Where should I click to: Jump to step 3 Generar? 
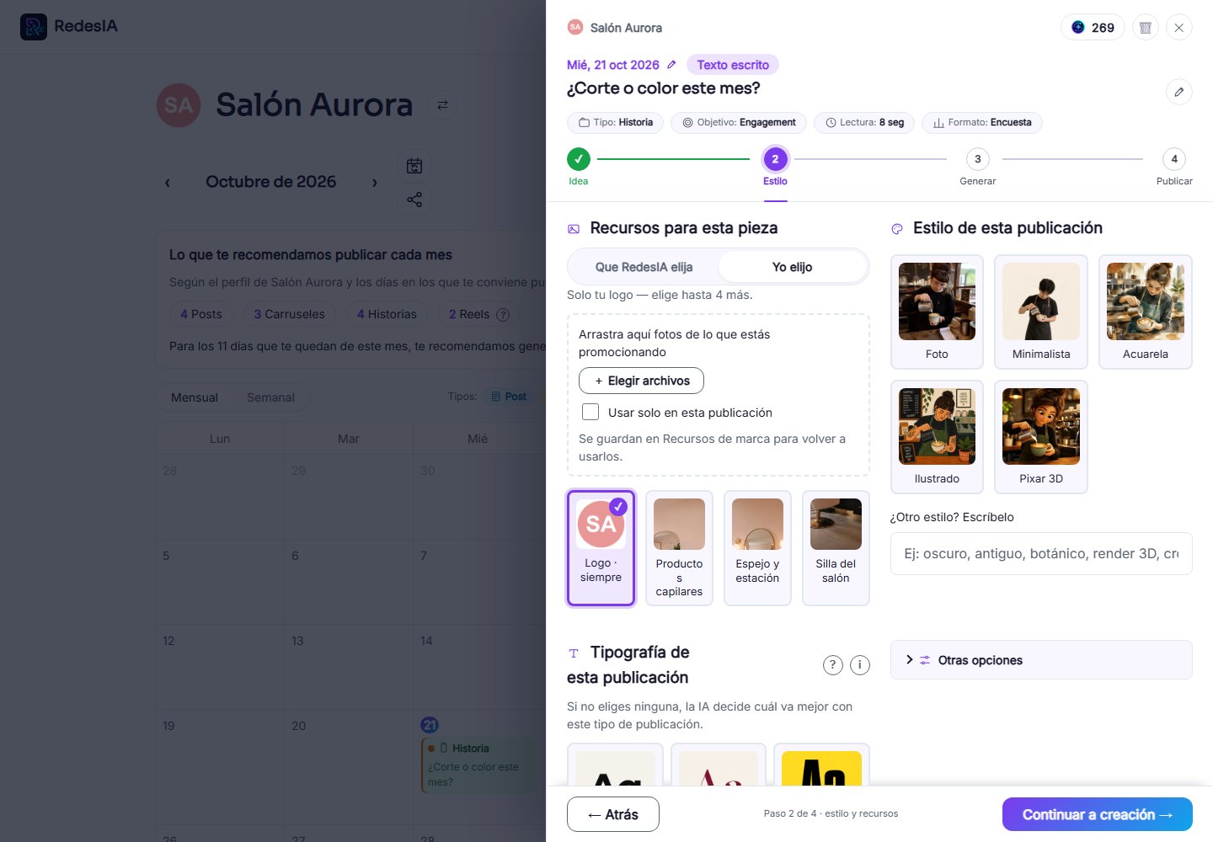tap(978, 167)
